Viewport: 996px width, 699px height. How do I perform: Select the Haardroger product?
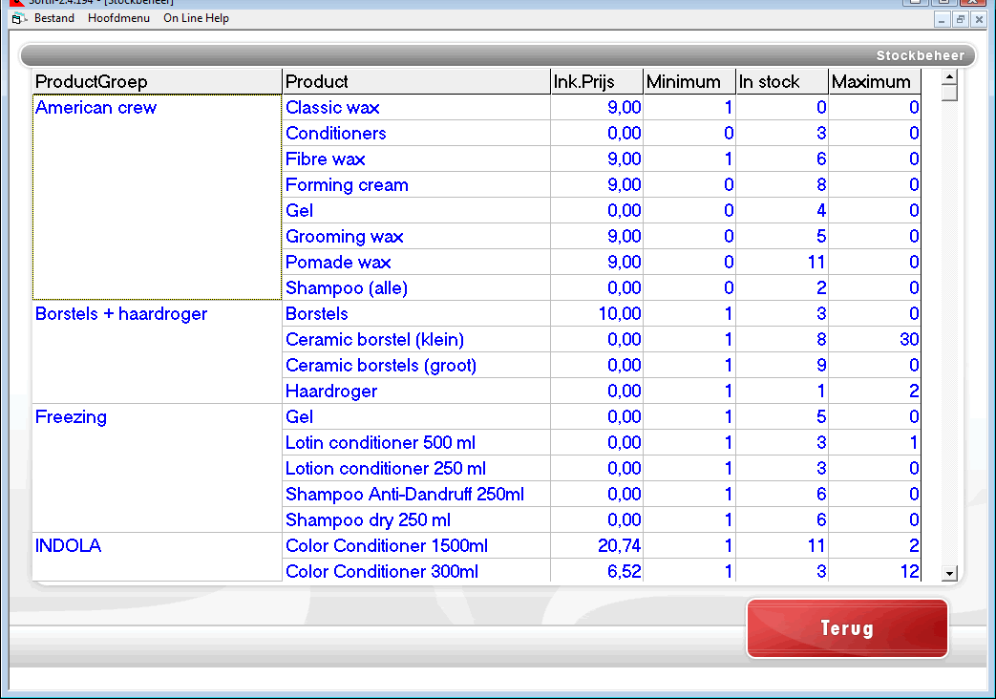tap(416, 391)
